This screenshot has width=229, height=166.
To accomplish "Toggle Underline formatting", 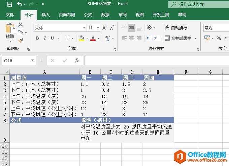I will pos(52,38).
